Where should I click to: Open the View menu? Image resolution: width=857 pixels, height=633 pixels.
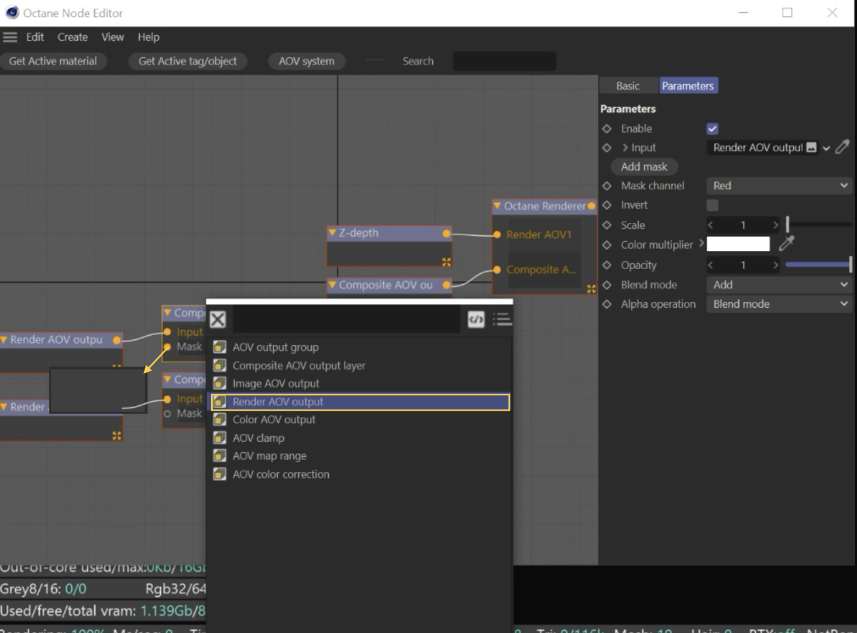112,37
